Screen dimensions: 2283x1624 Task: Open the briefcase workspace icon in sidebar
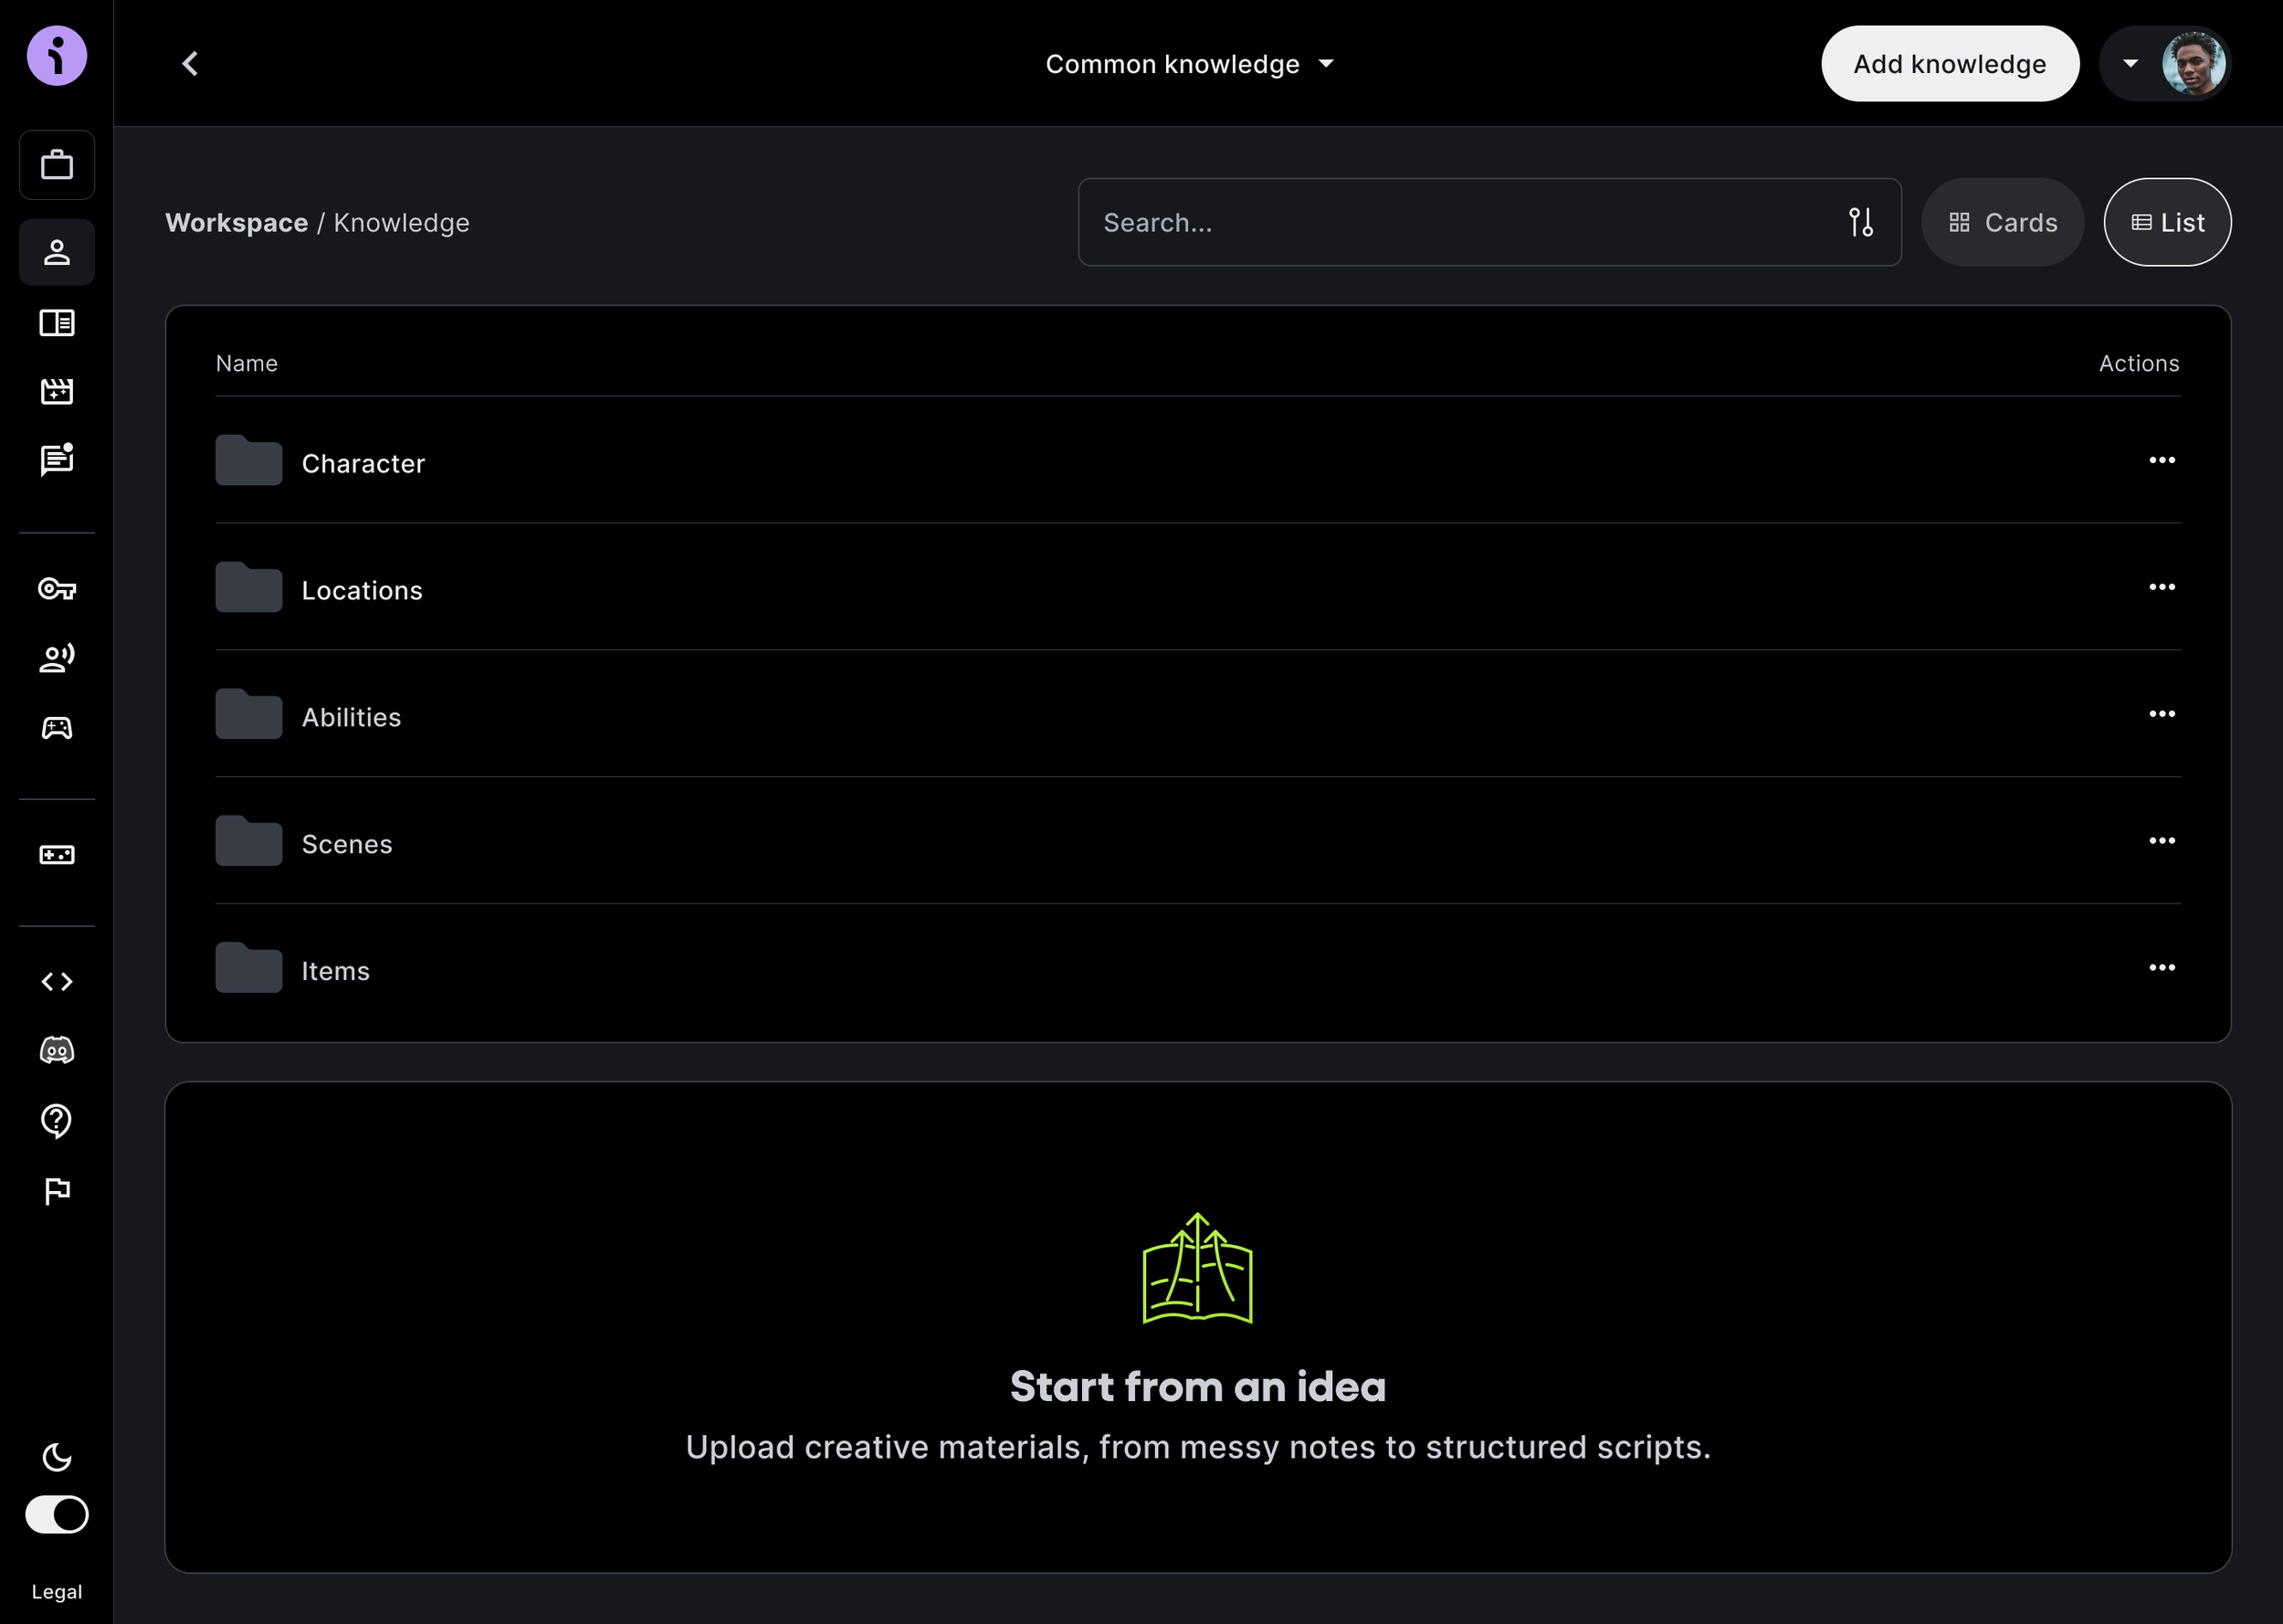coord(57,164)
